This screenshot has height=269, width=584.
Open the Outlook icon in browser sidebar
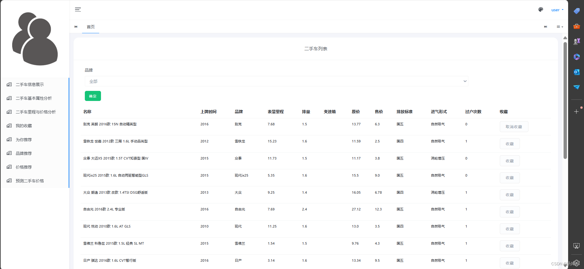point(576,72)
